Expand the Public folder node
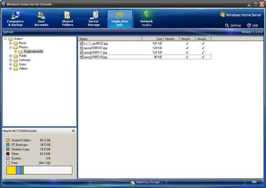The image size is (266, 188). 10,56
